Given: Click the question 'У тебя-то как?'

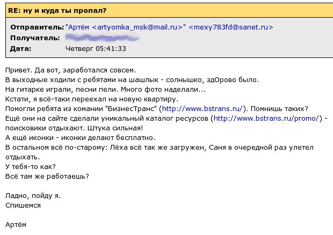Looking at the screenshot, I should [31, 166].
